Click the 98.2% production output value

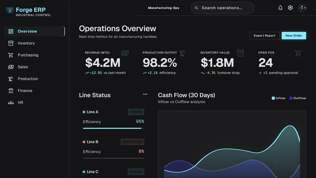pyautogui.click(x=160, y=63)
